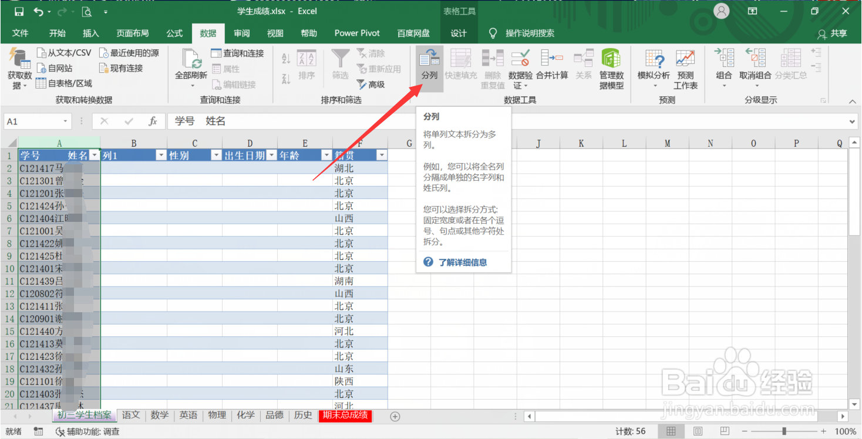862x439 pixels.
Task: Open filter dropdown for 列1 column
Action: tap(161, 155)
